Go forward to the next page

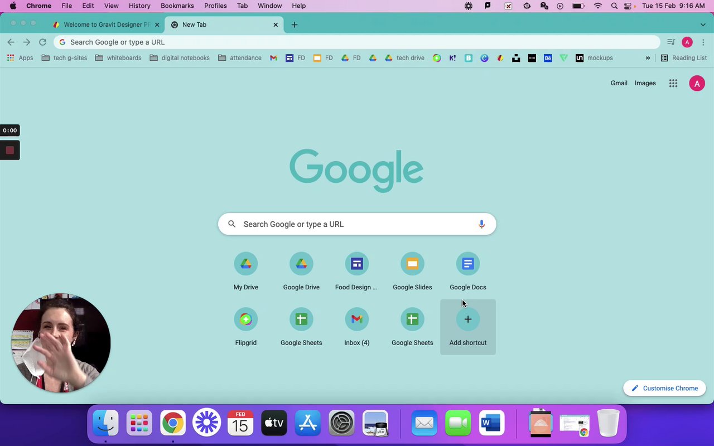click(27, 42)
